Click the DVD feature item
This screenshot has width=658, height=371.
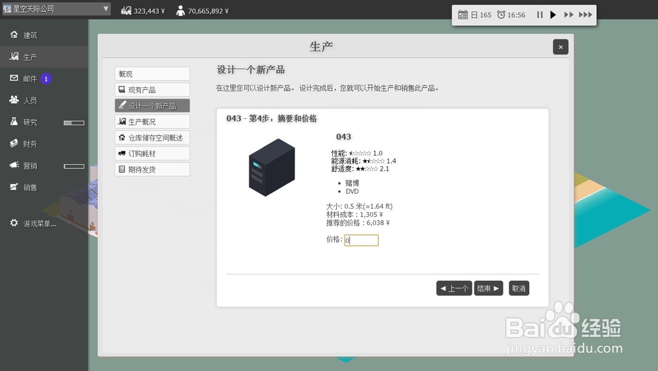click(x=352, y=191)
